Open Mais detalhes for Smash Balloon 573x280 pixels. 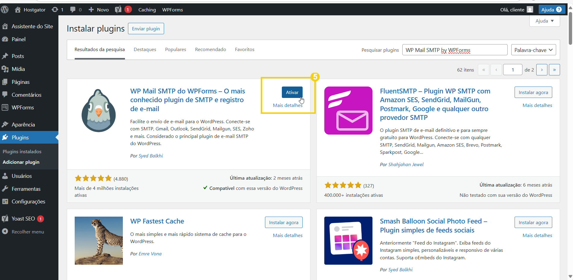tap(537, 236)
